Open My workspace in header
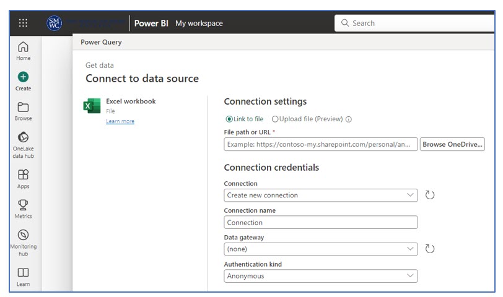 [199, 23]
